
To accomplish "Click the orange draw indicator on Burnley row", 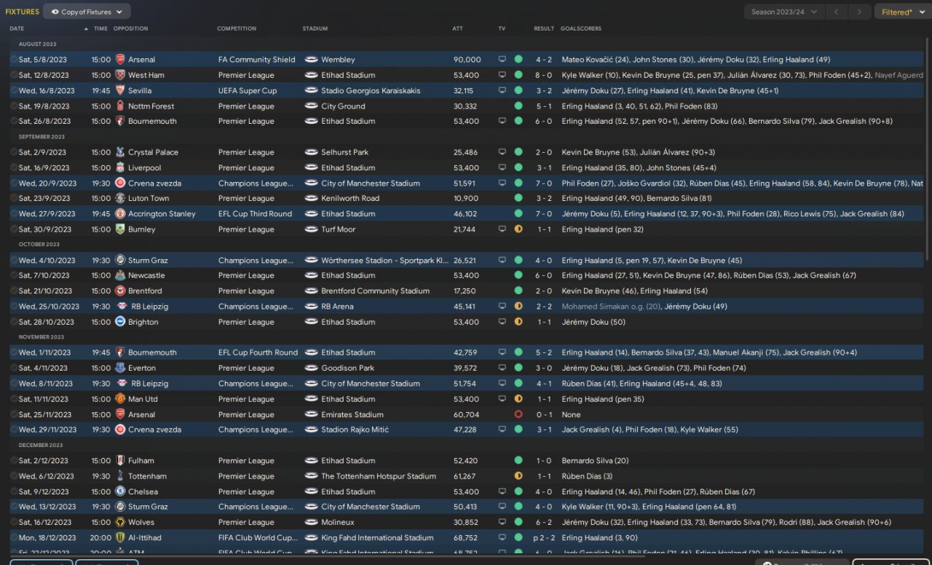I will pos(518,229).
